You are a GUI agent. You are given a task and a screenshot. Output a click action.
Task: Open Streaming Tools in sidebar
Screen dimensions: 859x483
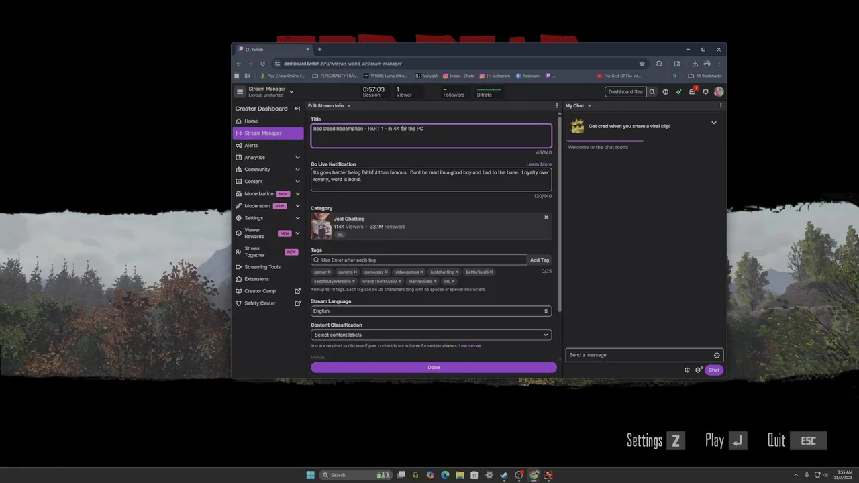coord(268,267)
